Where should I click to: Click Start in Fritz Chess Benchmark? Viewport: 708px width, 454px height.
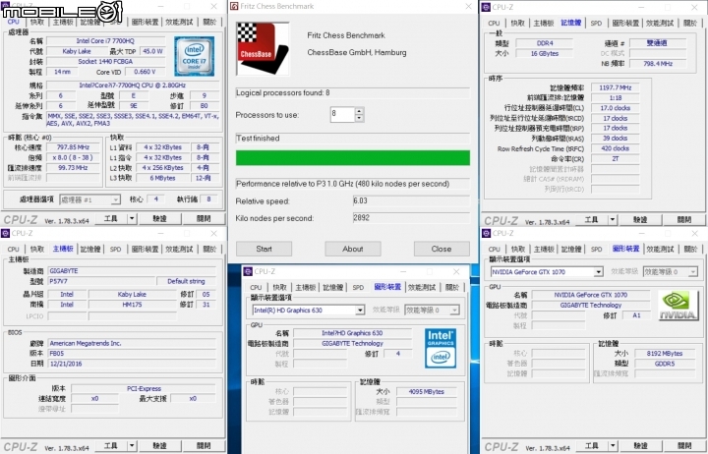click(264, 249)
